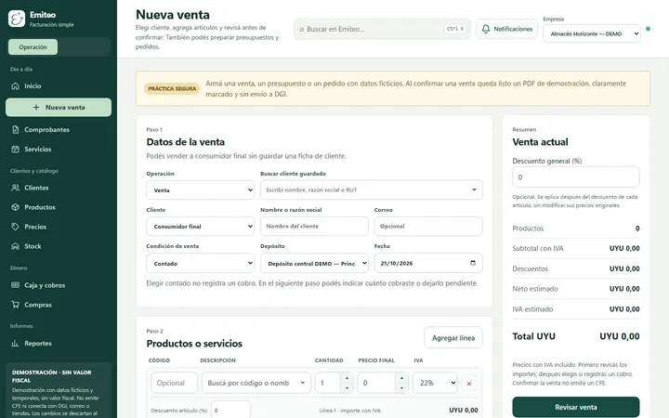Open Comprobantes document icon

coord(16,130)
